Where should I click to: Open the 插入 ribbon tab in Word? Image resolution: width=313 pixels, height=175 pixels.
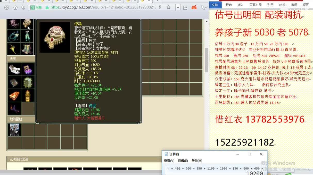pyautogui.click(x=240, y=5)
